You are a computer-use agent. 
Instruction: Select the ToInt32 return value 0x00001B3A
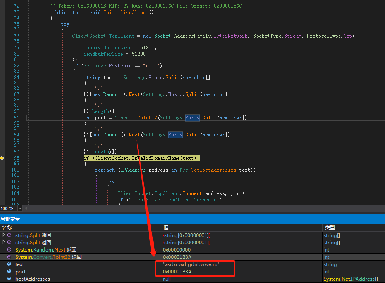(177, 257)
